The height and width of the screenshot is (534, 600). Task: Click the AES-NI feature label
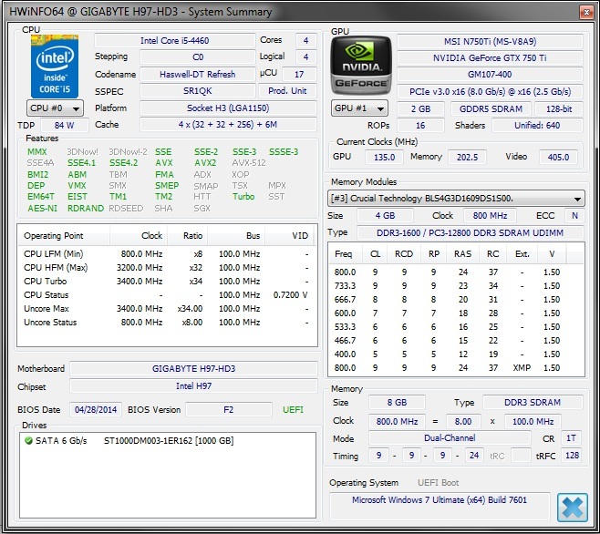[x=43, y=208]
